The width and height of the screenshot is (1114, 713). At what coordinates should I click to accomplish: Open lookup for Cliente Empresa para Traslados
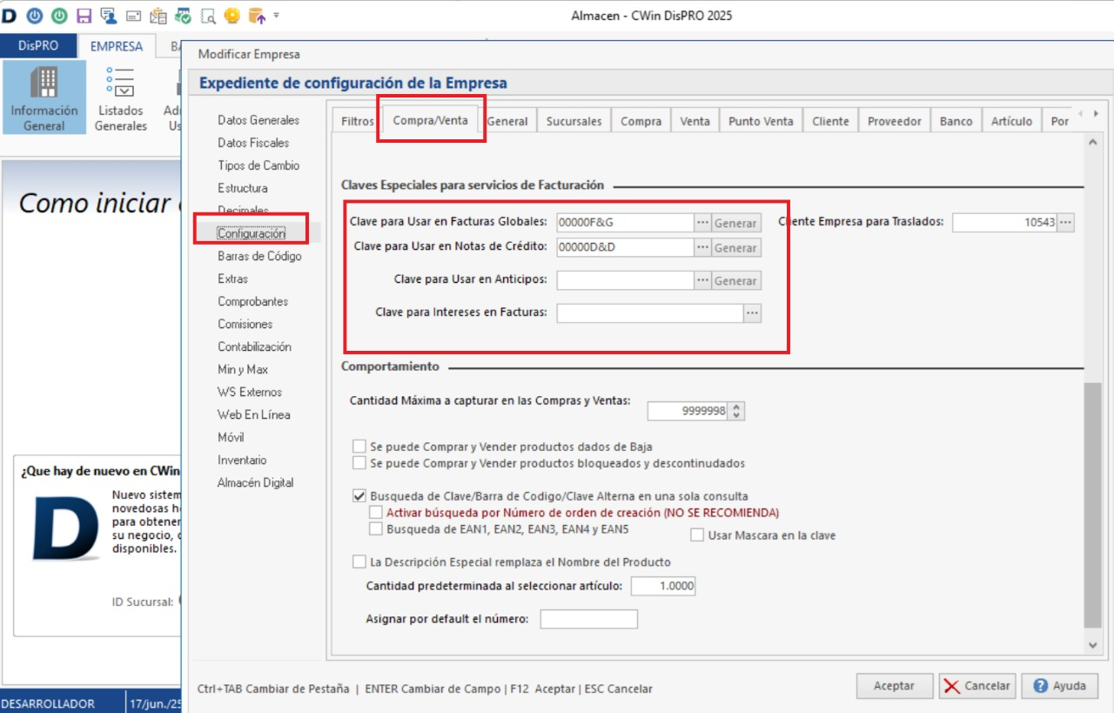(x=1065, y=223)
